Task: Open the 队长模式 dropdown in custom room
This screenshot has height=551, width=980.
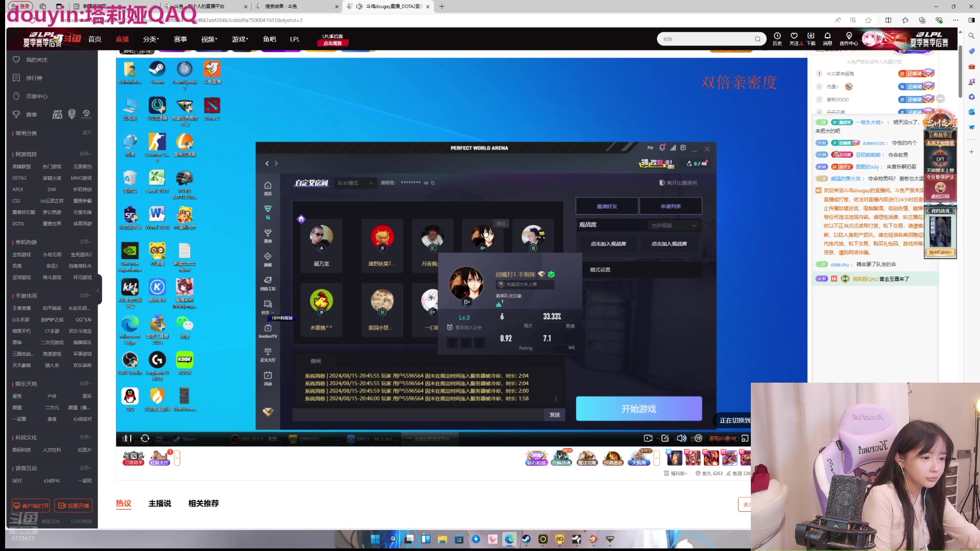Action: pos(356,183)
